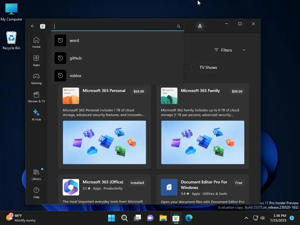Click Microsoft 365 Family app icon
Viewport: 300px width, 225px height.
[x=169, y=96]
